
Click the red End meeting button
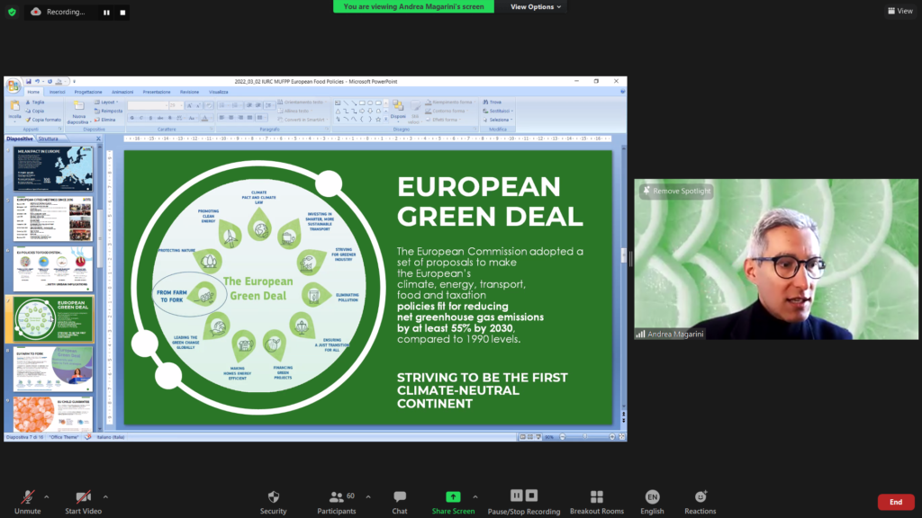[x=895, y=502]
